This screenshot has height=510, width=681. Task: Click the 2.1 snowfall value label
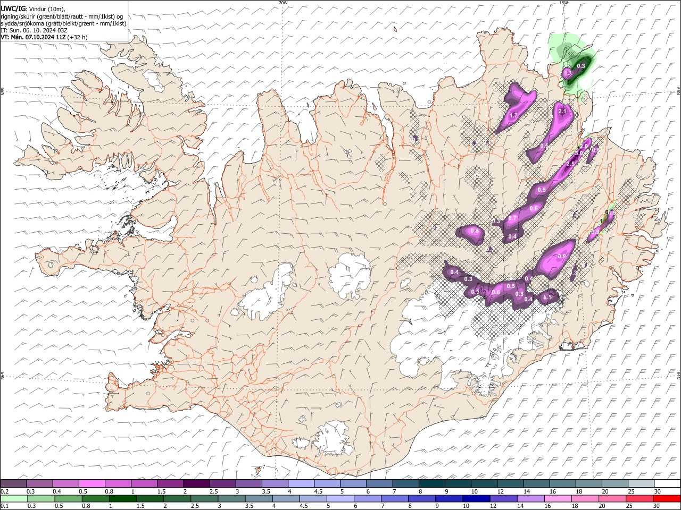(562, 111)
